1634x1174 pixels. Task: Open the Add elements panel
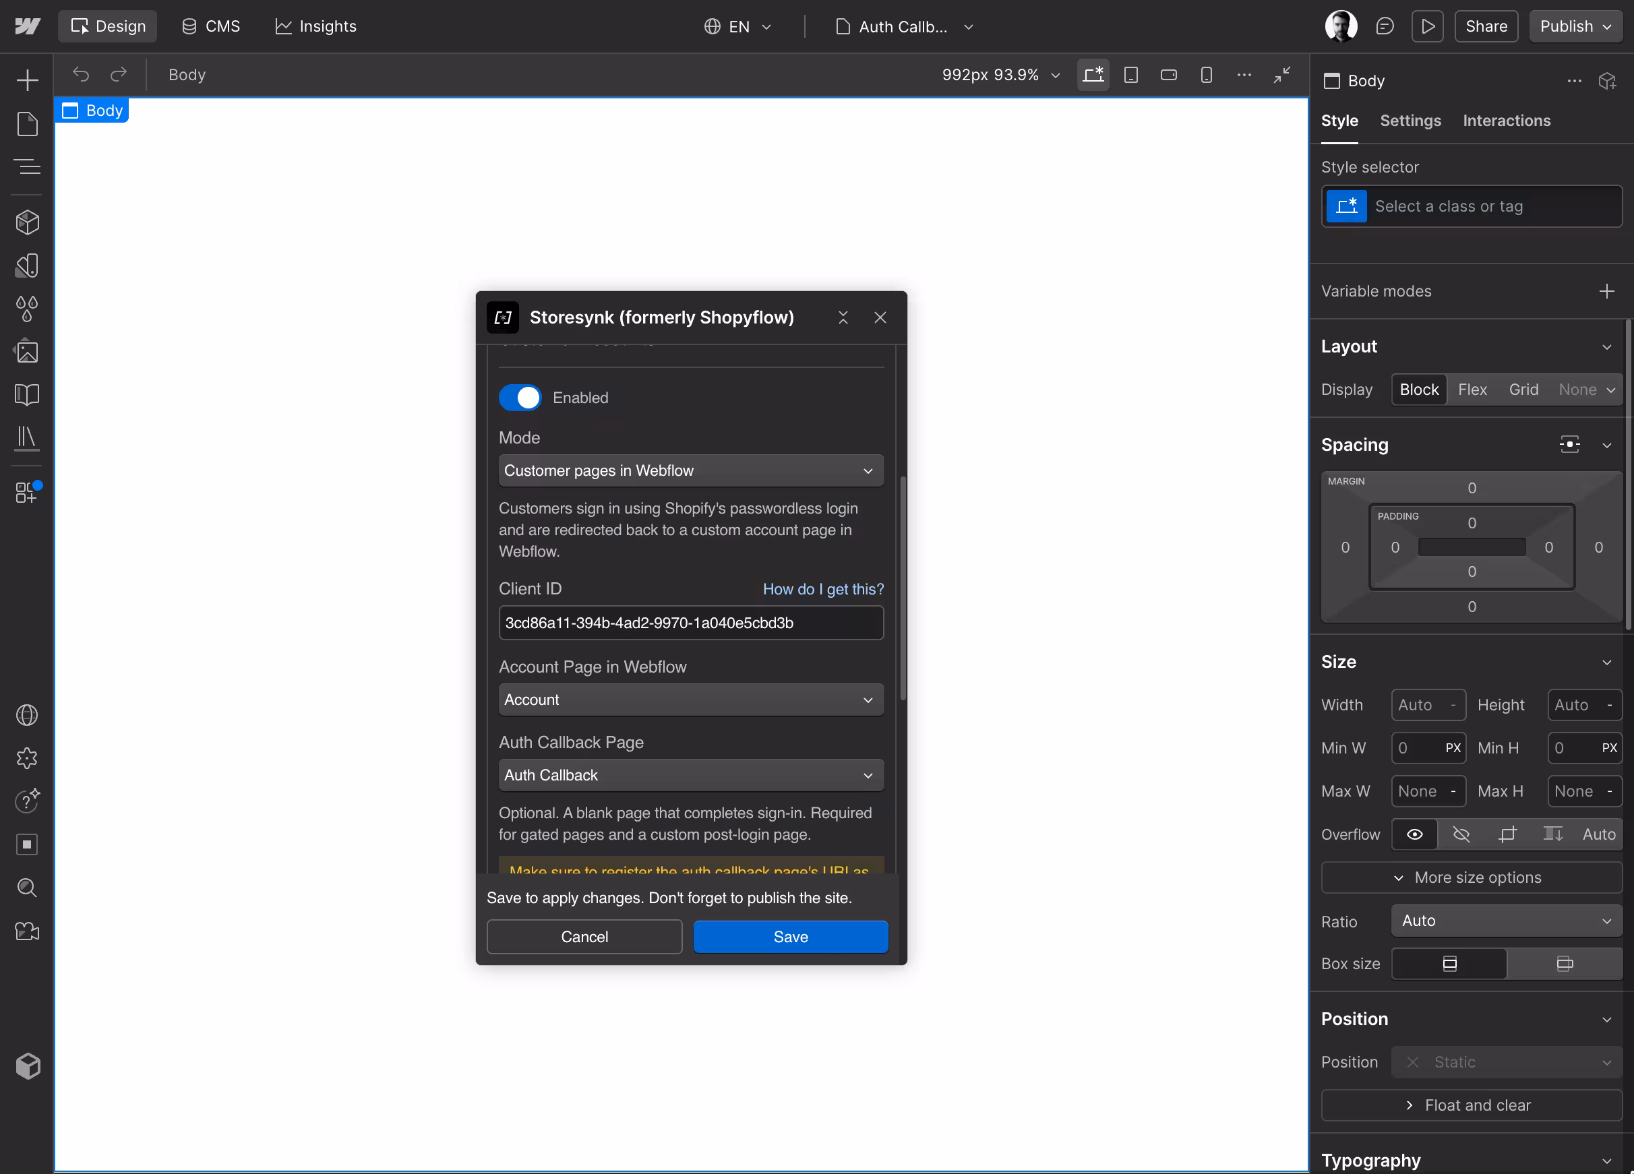(28, 80)
